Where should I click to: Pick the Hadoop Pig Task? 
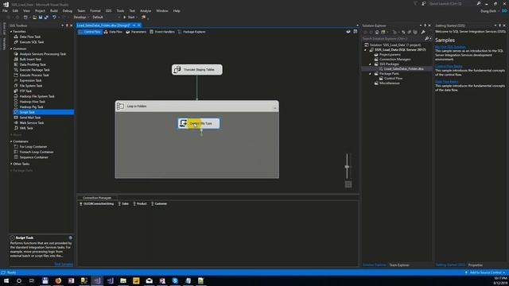tap(31, 107)
